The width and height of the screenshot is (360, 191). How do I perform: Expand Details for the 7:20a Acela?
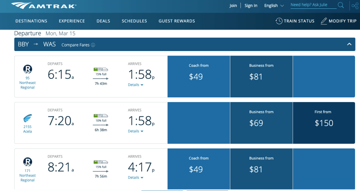coord(136,131)
